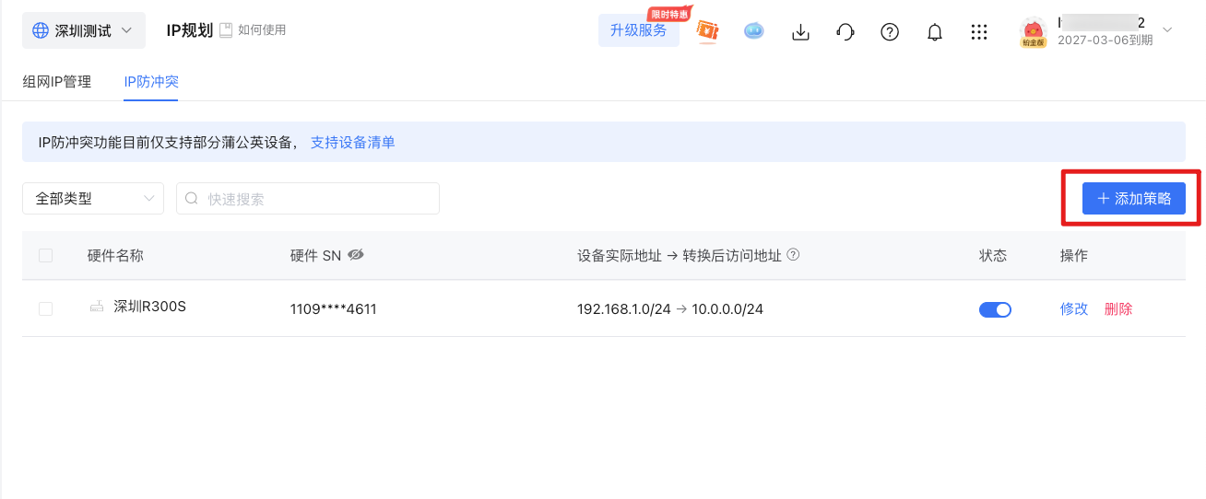1206x499 pixels.
Task: Click the help icon beside 转换后访问地址
Action: [x=792, y=255]
